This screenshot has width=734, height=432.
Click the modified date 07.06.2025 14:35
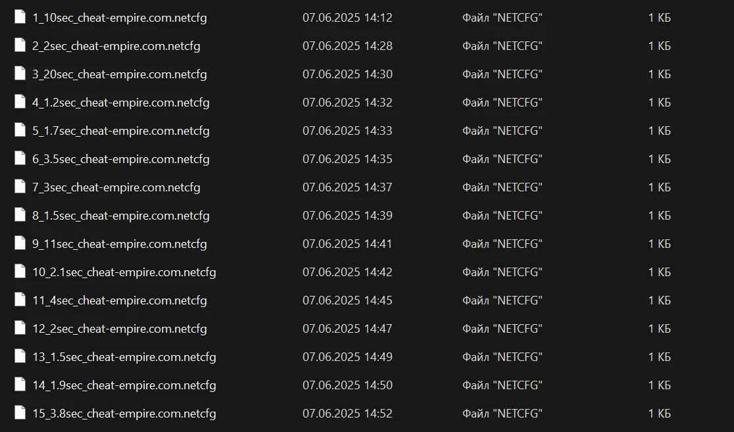347,159
